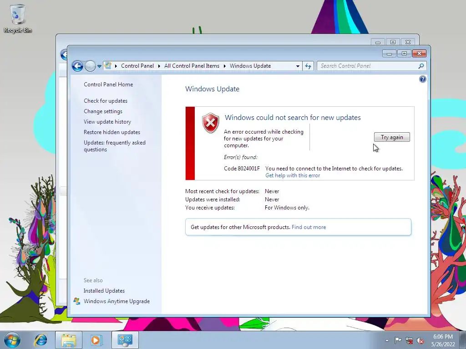This screenshot has width=466, height=349.
Task: Launch Internet Explorer from the taskbar
Action: click(x=41, y=340)
